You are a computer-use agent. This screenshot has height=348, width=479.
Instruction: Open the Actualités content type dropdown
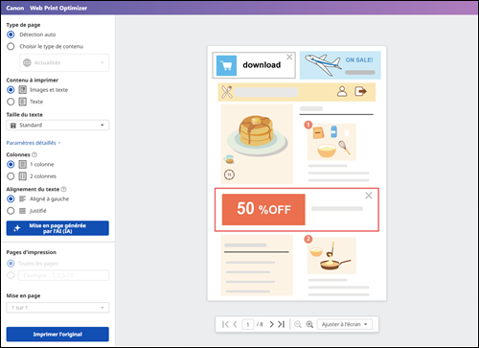click(x=64, y=62)
